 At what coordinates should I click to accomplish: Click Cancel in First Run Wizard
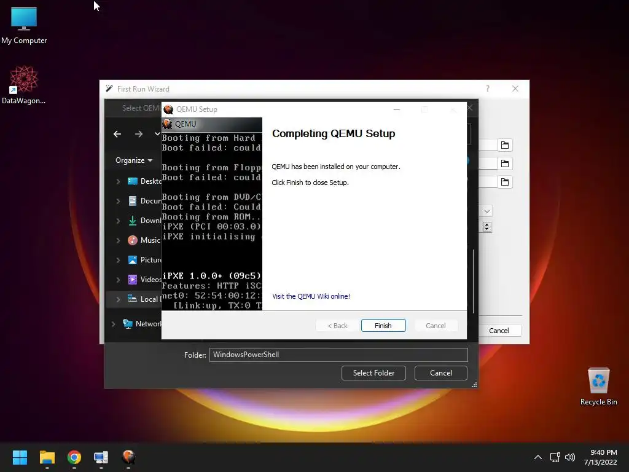pyautogui.click(x=499, y=331)
